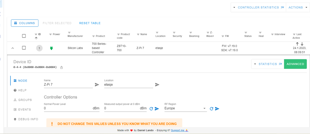Click into Normal Power Level field

pyautogui.click(x=68, y=109)
